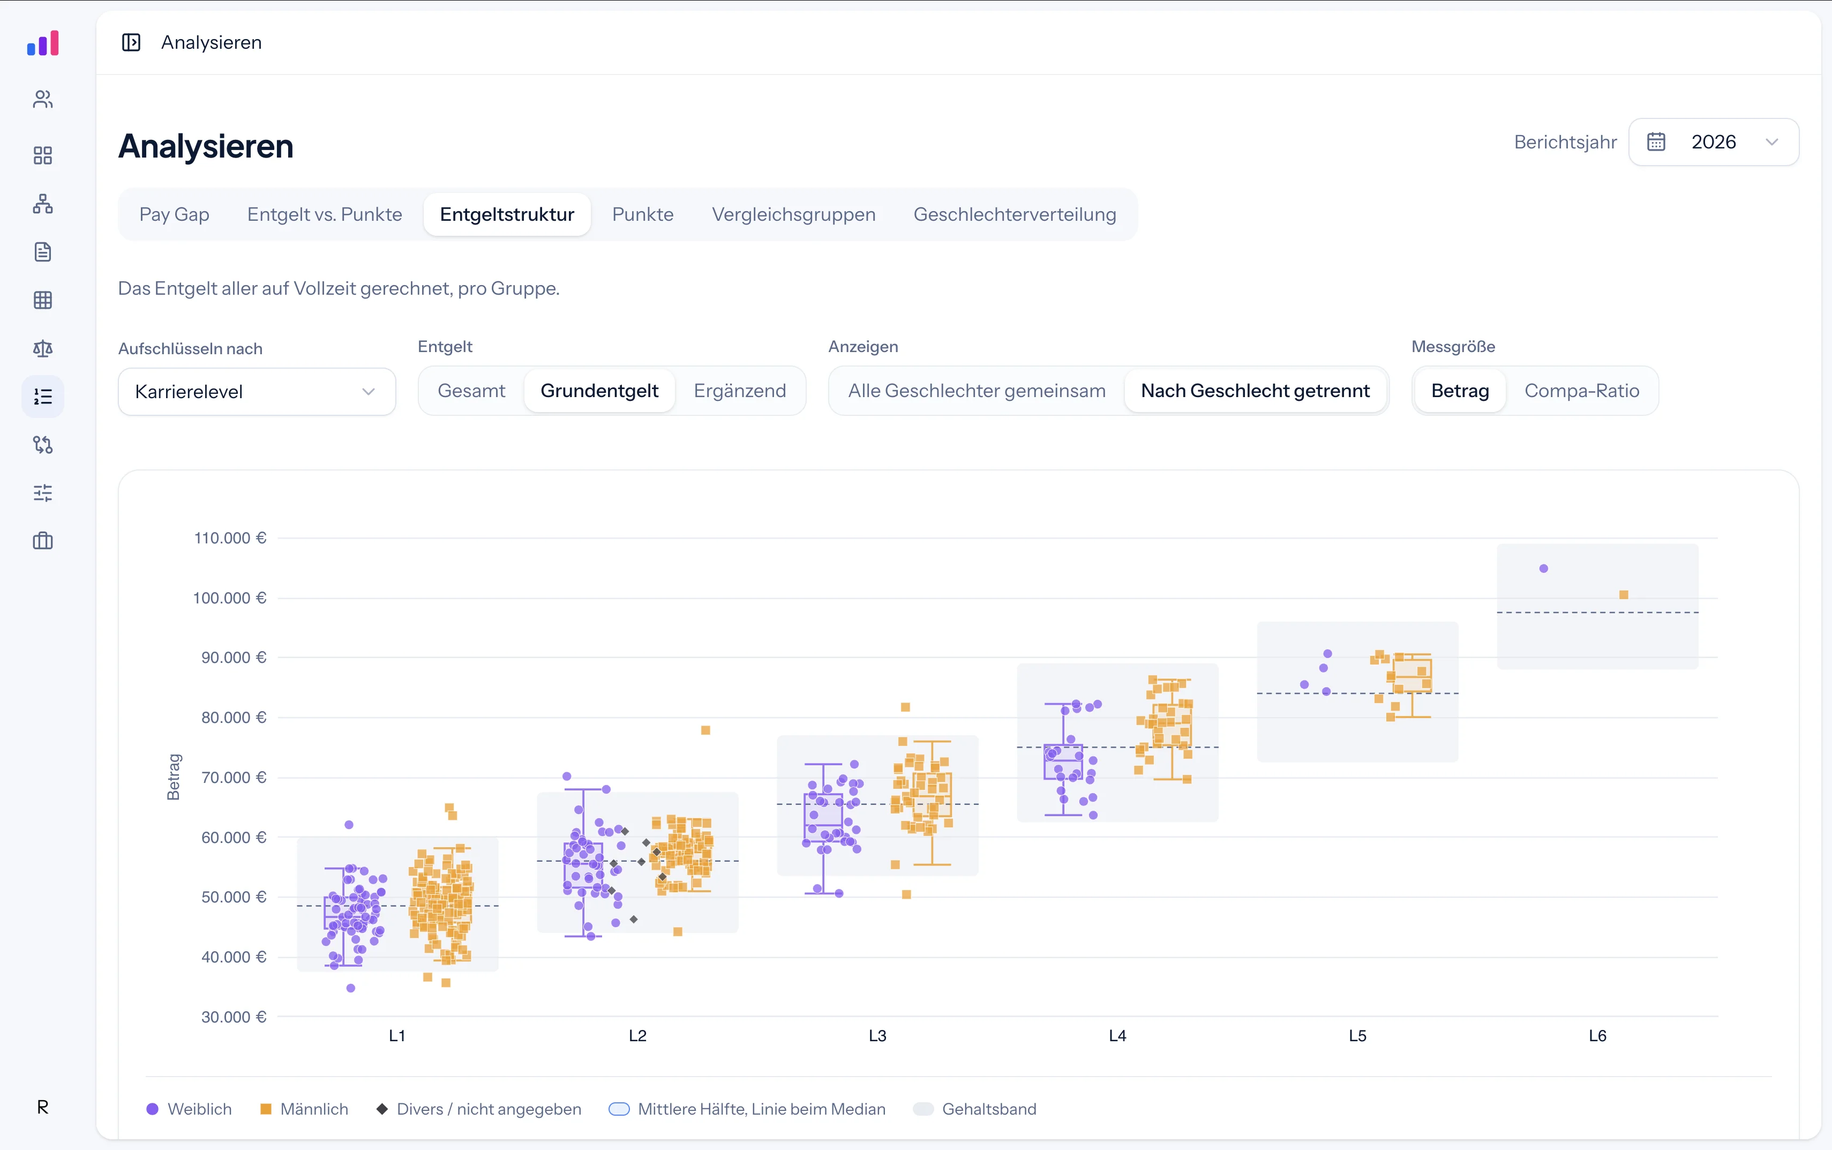Switch Messgröße to Compa-Ratio

click(1582, 391)
